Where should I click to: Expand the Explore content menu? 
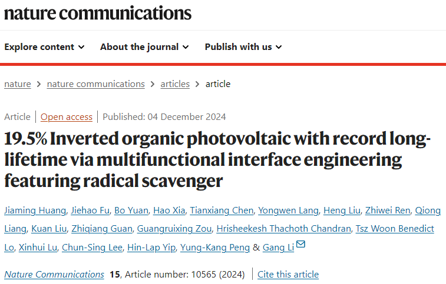pyautogui.click(x=44, y=47)
